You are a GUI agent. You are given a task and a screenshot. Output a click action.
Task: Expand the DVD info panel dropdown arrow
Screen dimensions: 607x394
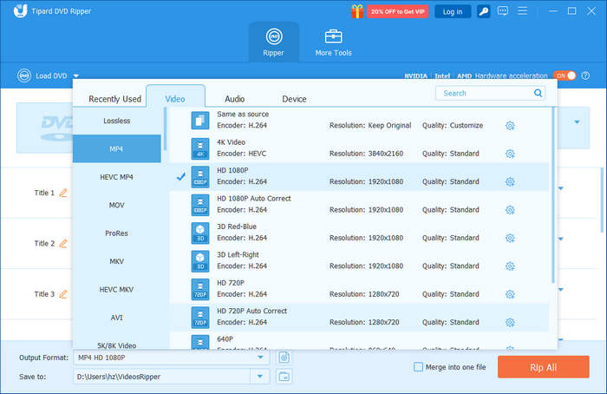coord(577,122)
